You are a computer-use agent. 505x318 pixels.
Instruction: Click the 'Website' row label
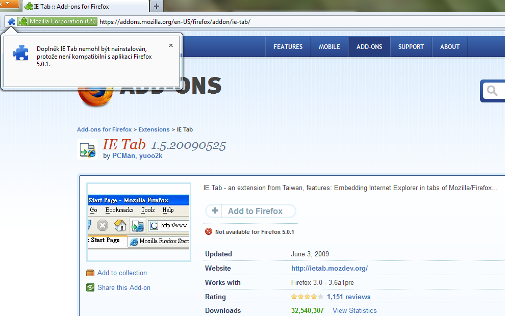[x=218, y=269]
